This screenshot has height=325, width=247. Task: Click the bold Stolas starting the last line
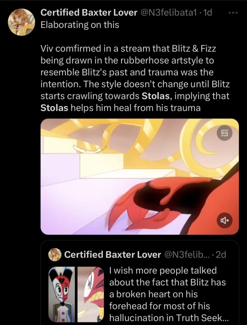tap(54, 108)
